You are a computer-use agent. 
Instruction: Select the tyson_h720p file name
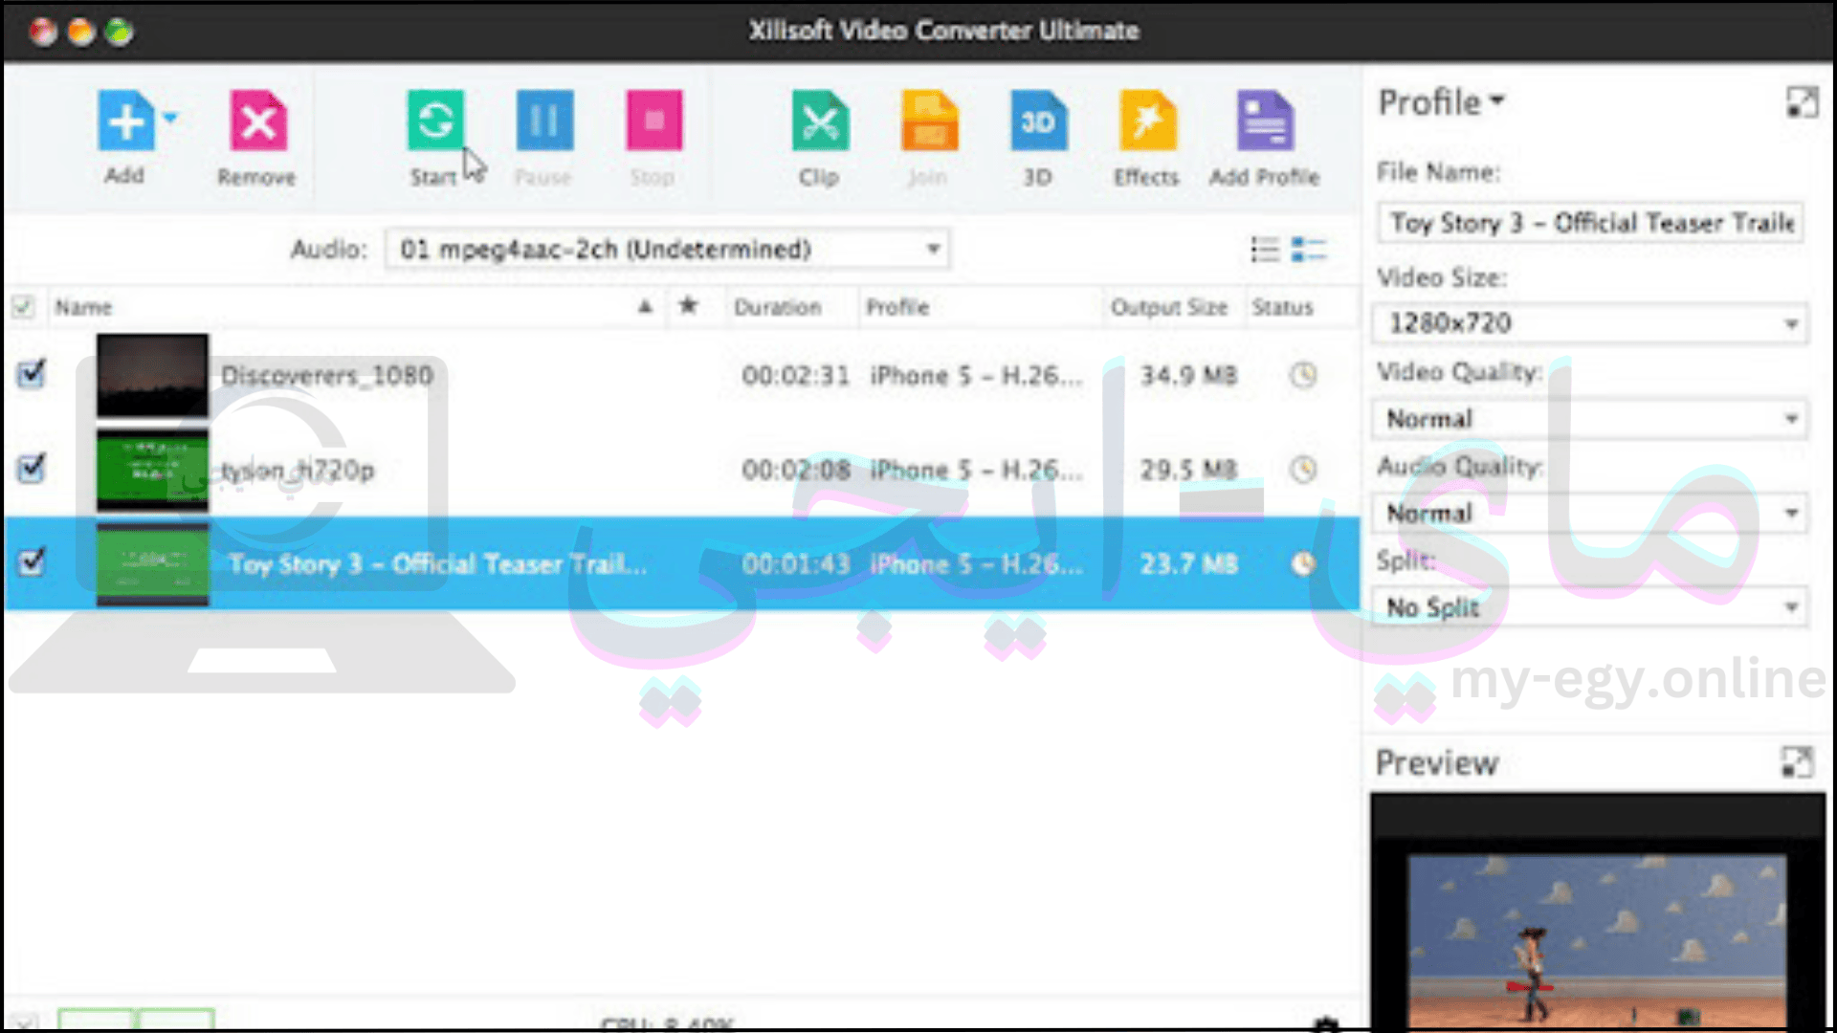pos(298,470)
